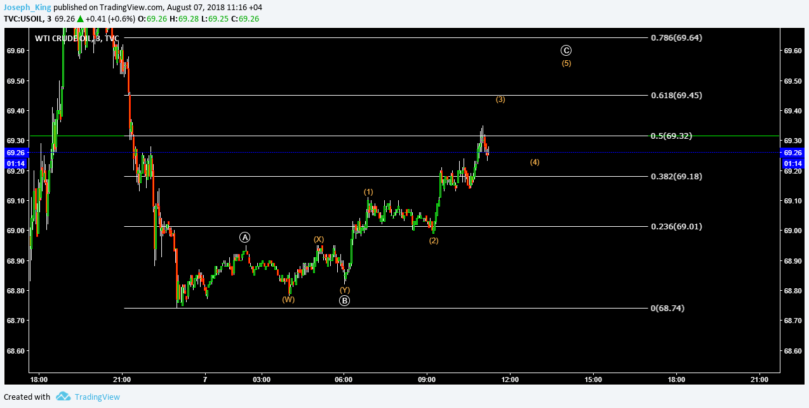Select the 0.618(69.45) Fibonacci level label
809x408 pixels.
coord(676,95)
